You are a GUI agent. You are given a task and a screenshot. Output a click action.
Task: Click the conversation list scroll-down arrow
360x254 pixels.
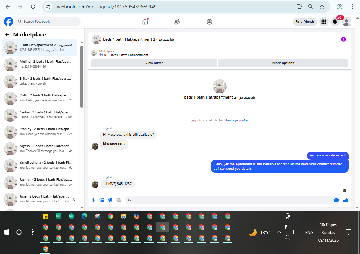tap(82, 207)
